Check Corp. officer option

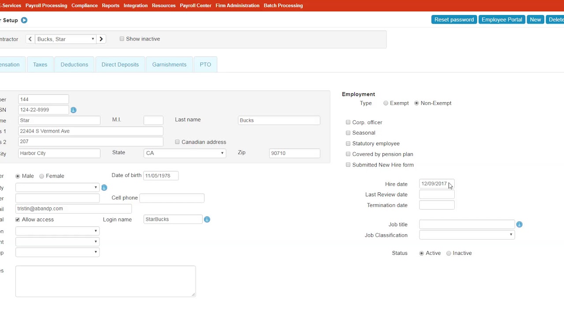[348, 122]
